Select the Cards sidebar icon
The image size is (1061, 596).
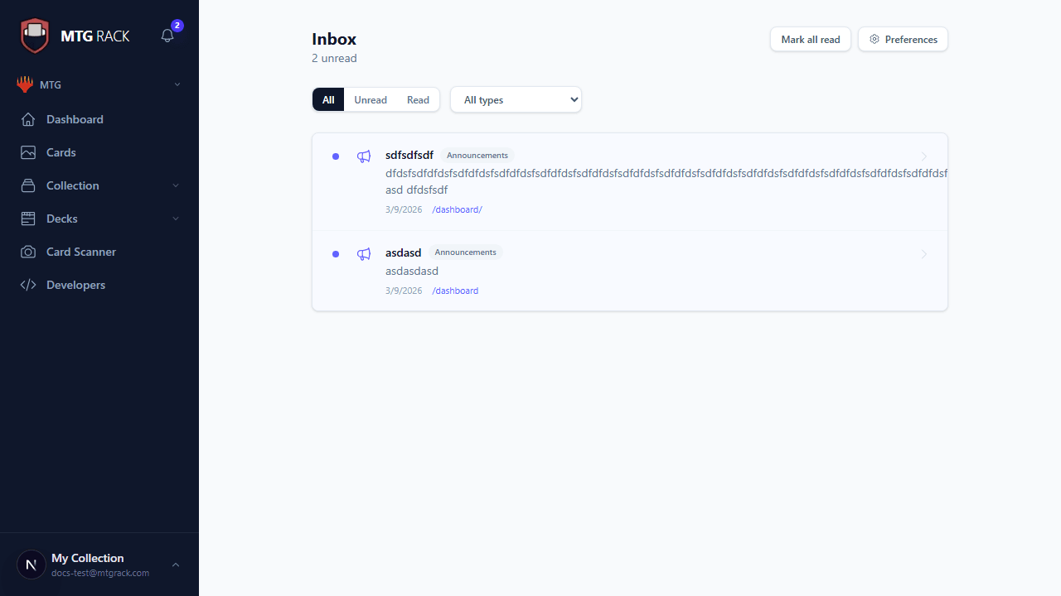pos(27,152)
